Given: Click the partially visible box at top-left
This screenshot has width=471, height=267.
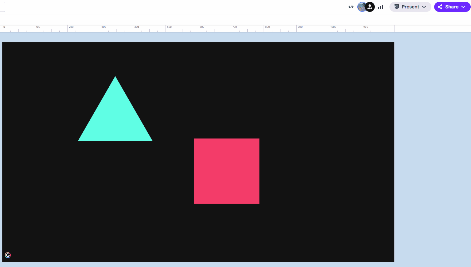Looking at the screenshot, I should pos(2,7).
